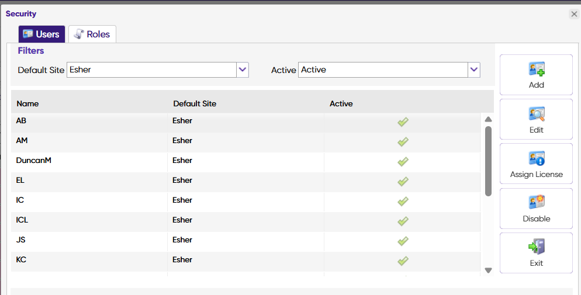Switch to the Roles tab
This screenshot has height=295, width=581.
click(x=92, y=34)
